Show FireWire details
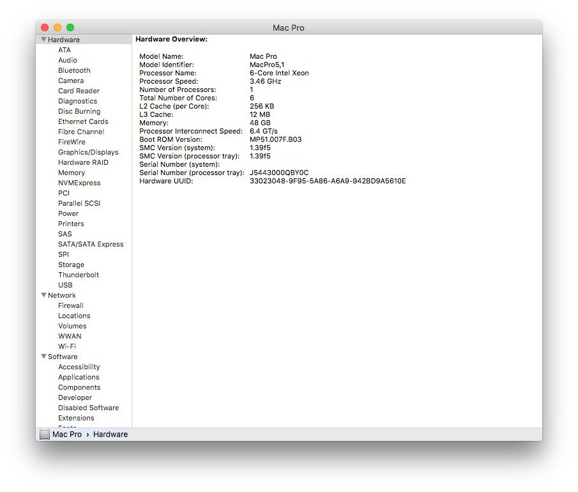This screenshot has width=578, height=492. [x=72, y=142]
